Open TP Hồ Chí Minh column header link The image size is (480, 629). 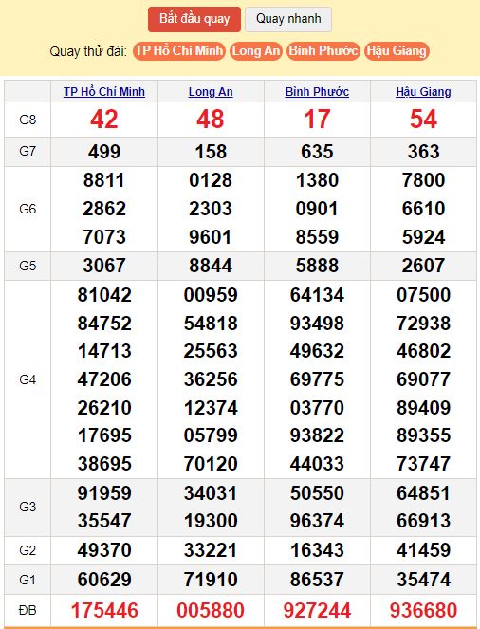104,92
